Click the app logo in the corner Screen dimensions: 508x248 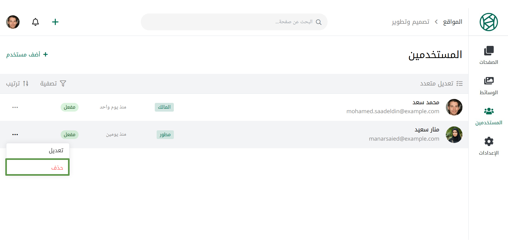[489, 22]
